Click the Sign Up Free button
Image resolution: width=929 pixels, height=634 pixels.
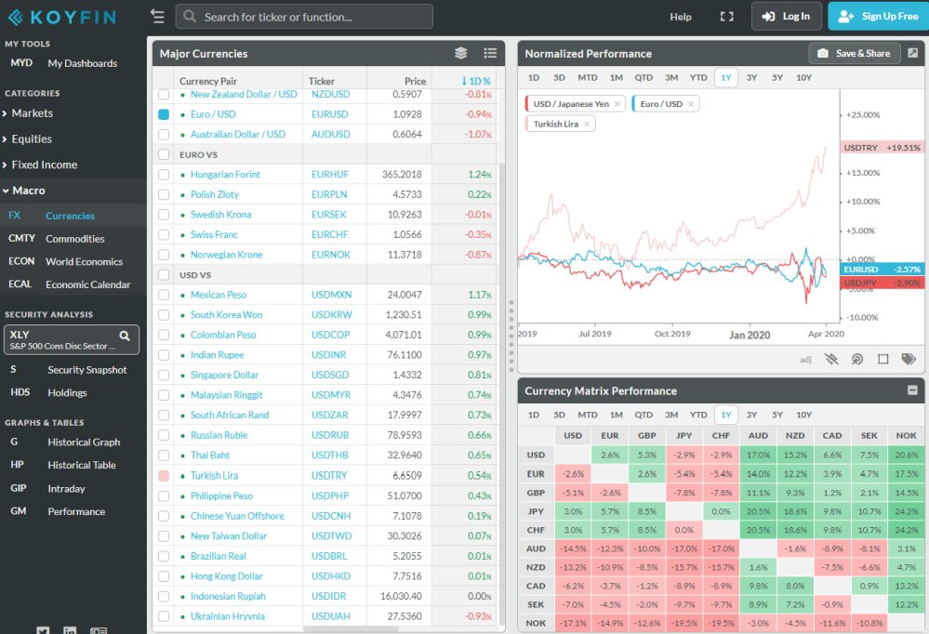(x=879, y=16)
